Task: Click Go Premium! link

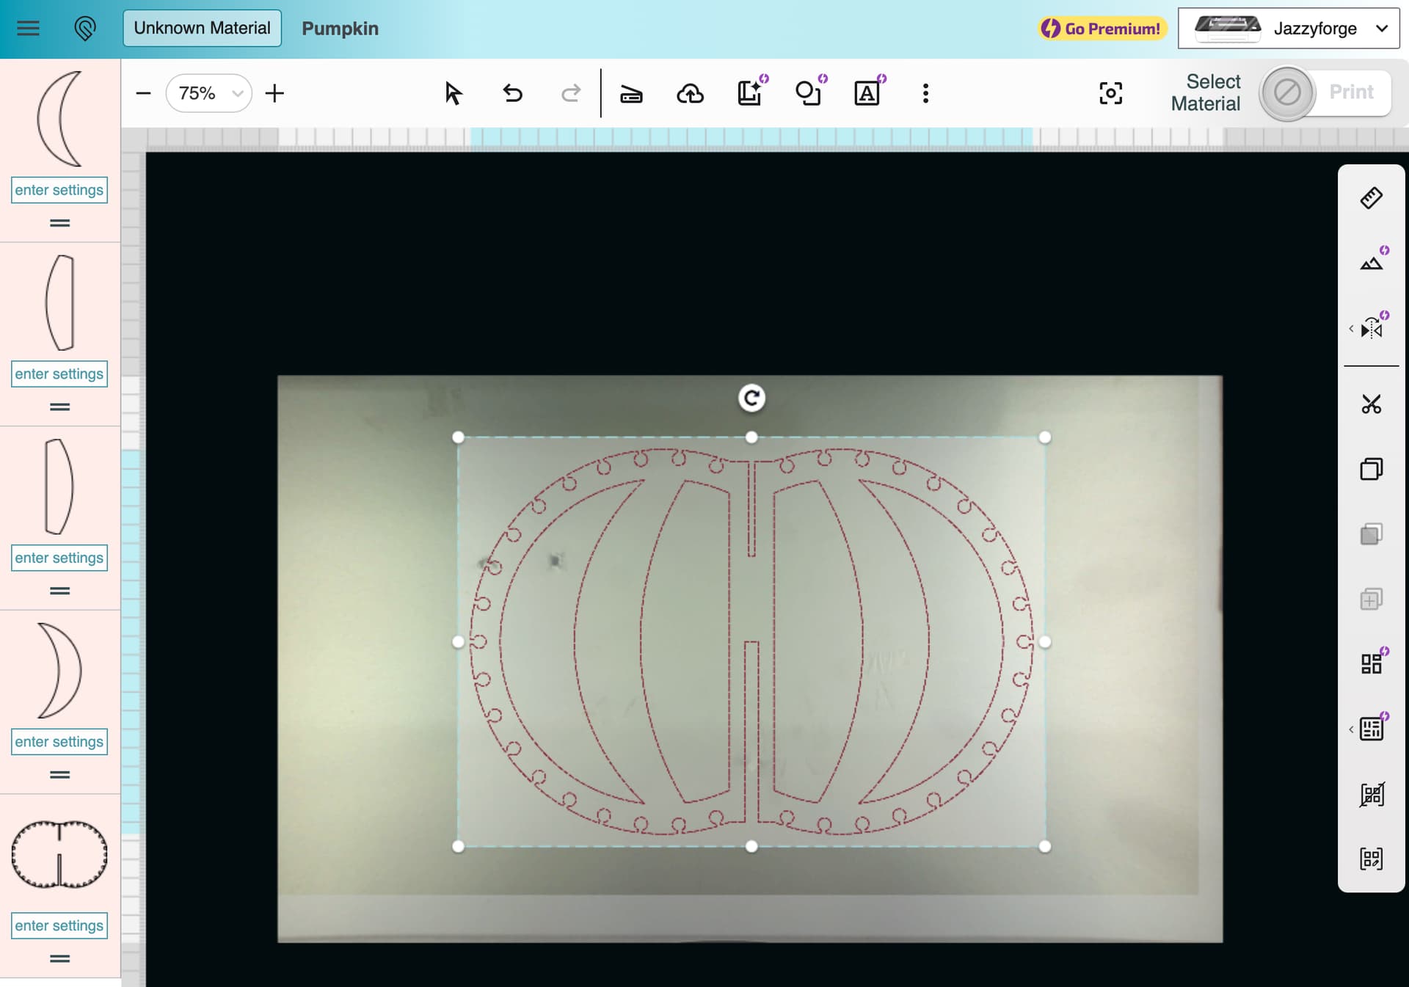Action: point(1102,29)
